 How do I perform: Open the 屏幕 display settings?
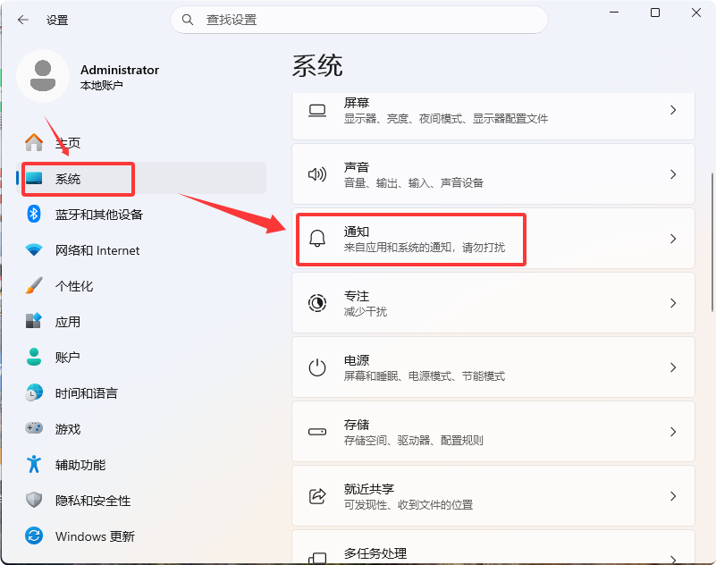[493, 115]
